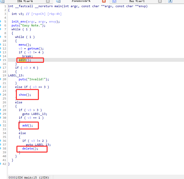This screenshot has height=179, width=184.
Task: Switch to the IDA View-A tab
Action: (25, 1)
